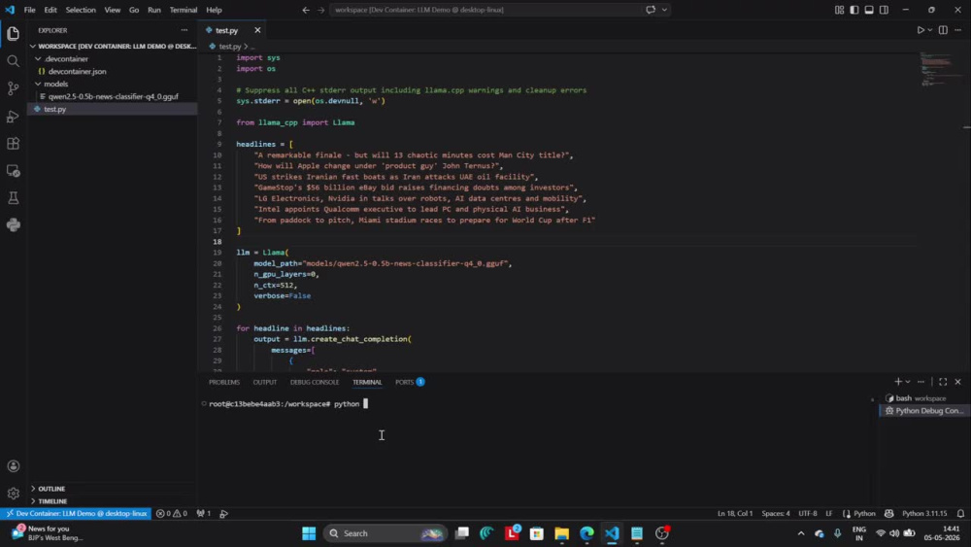
Task: Open the Explorer view in activity bar
Action: point(13,33)
